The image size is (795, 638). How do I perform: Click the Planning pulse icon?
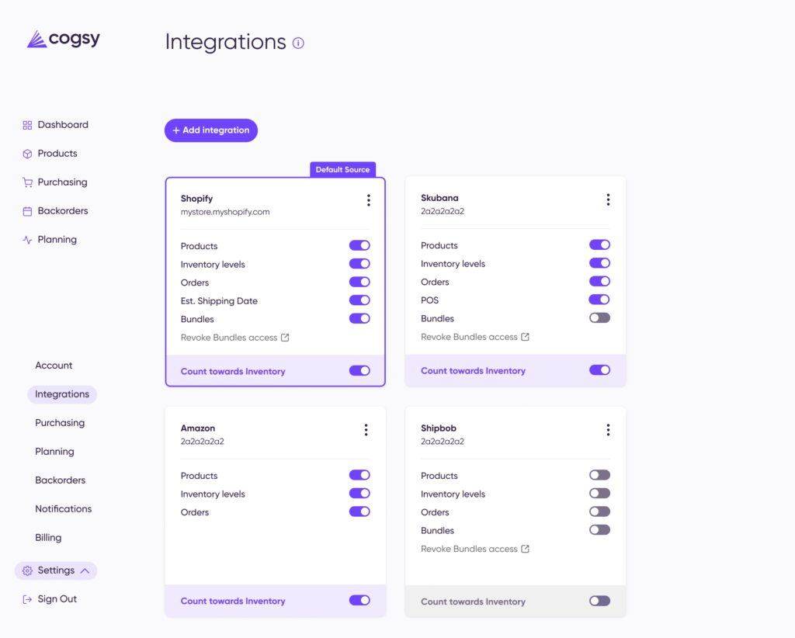pyautogui.click(x=27, y=240)
